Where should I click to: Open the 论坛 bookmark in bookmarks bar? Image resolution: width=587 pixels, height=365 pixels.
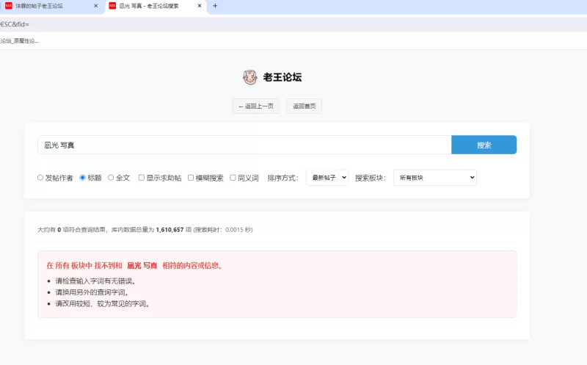[20, 41]
